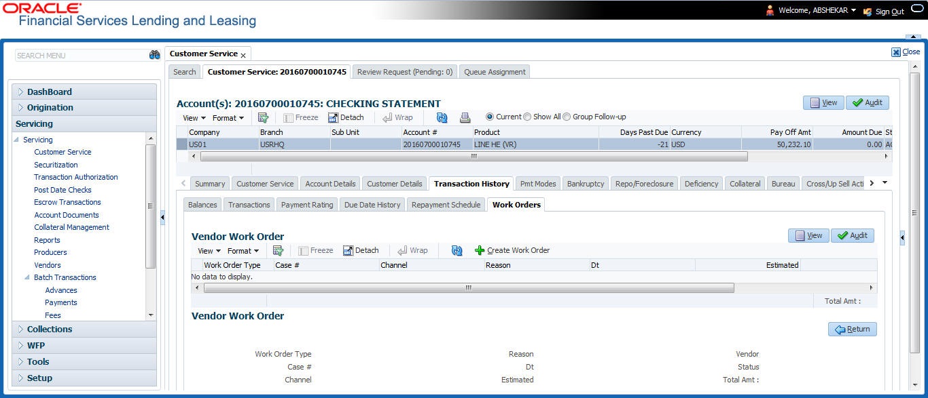Click horizontal scrollbar of Vendor Work Order table
This screenshot has width=928, height=398.
[x=468, y=288]
